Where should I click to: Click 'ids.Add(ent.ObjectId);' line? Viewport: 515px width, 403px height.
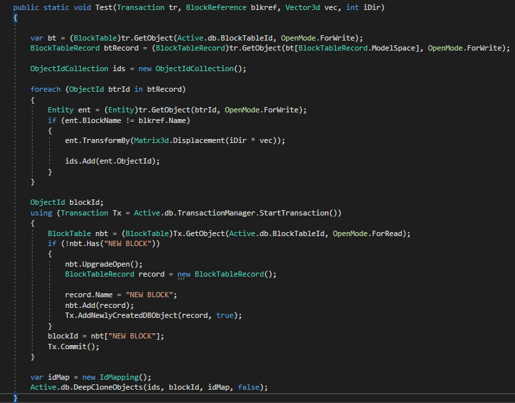[112, 161]
